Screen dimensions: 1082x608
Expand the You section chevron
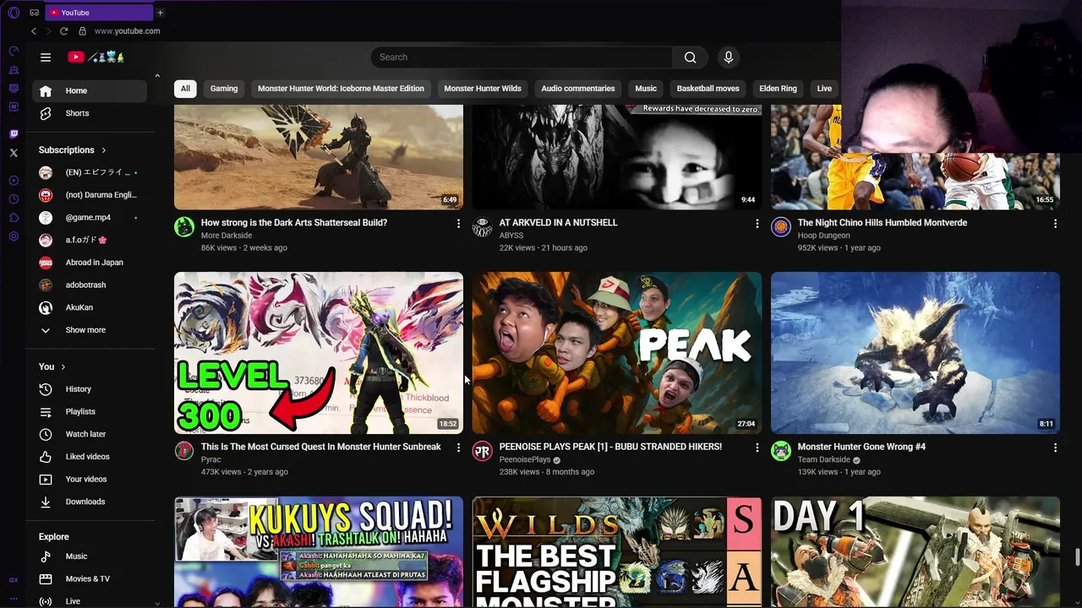[x=63, y=367]
